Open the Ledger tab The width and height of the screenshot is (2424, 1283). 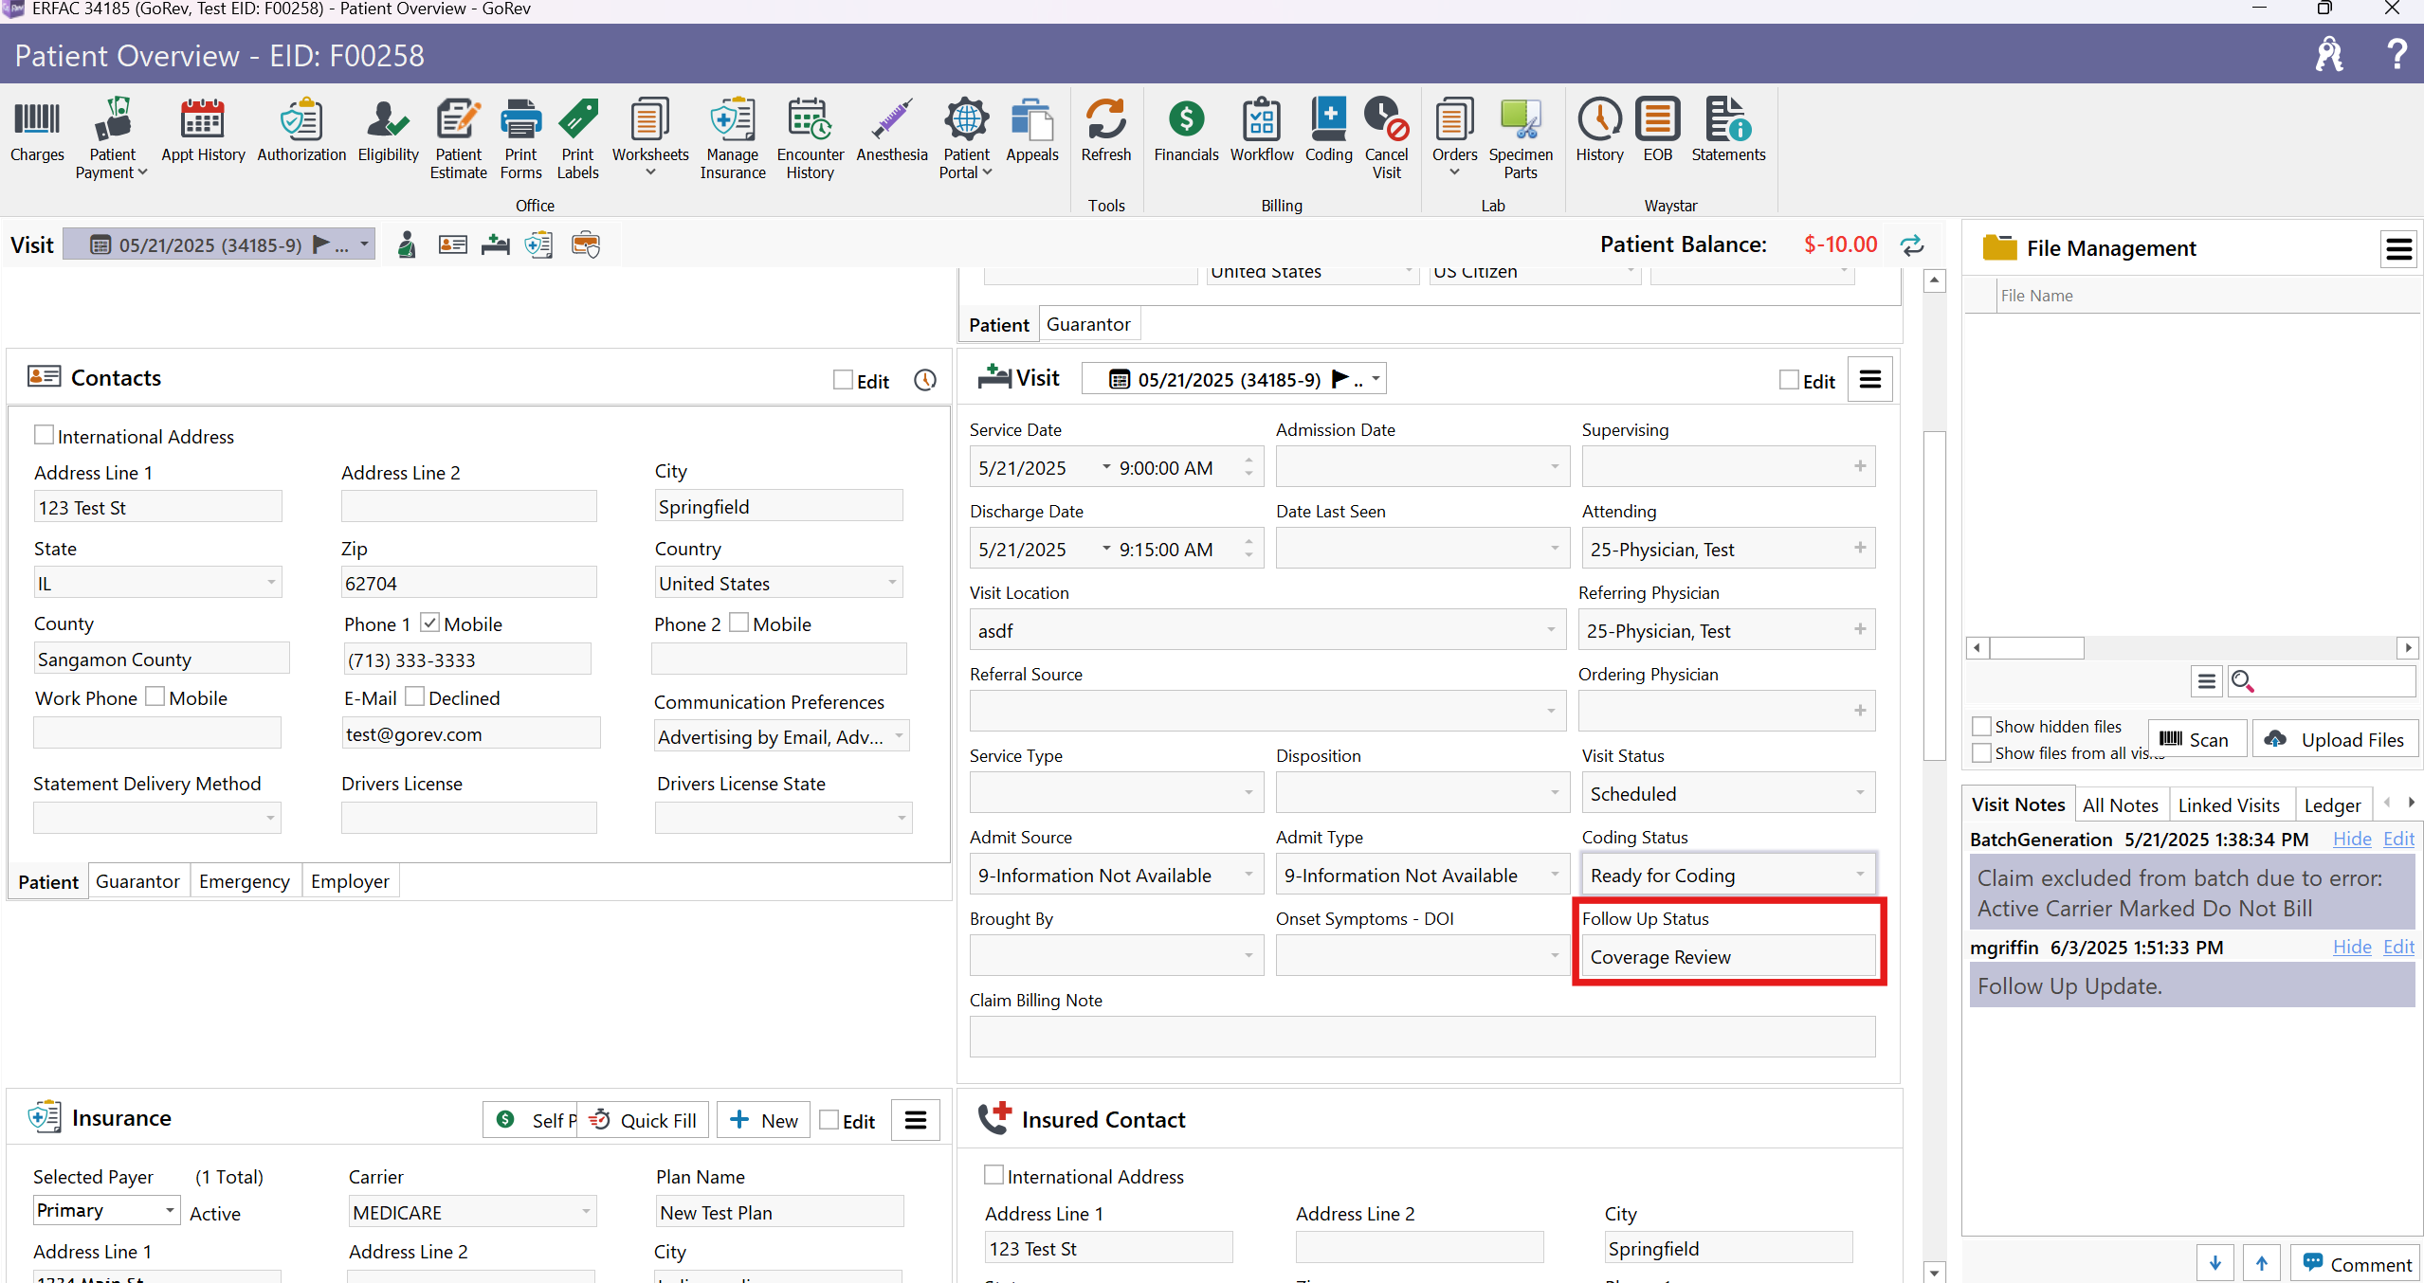[2332, 804]
